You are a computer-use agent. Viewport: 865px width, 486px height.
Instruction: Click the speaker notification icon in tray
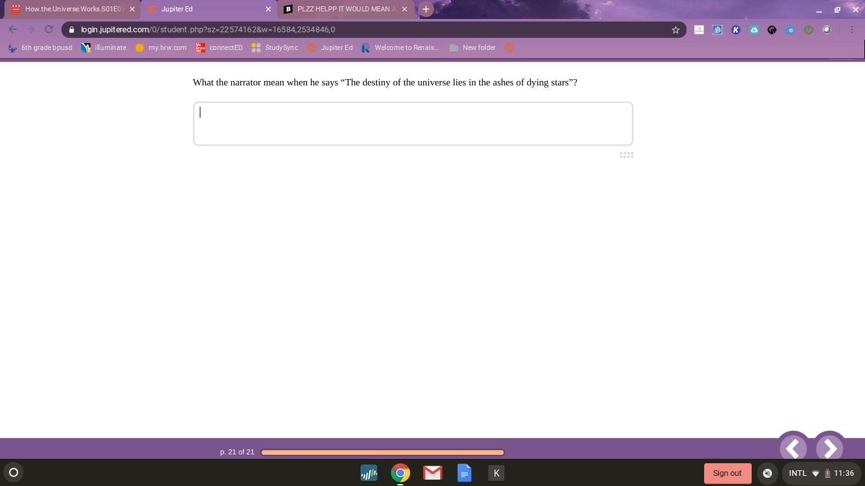pyautogui.click(x=767, y=473)
